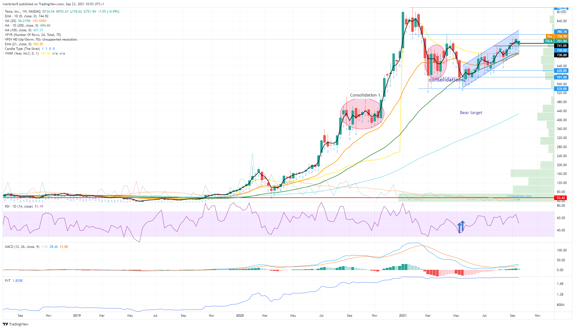The image size is (575, 329).
Task: Click the VWAP value 697.32
Action: (46, 53)
